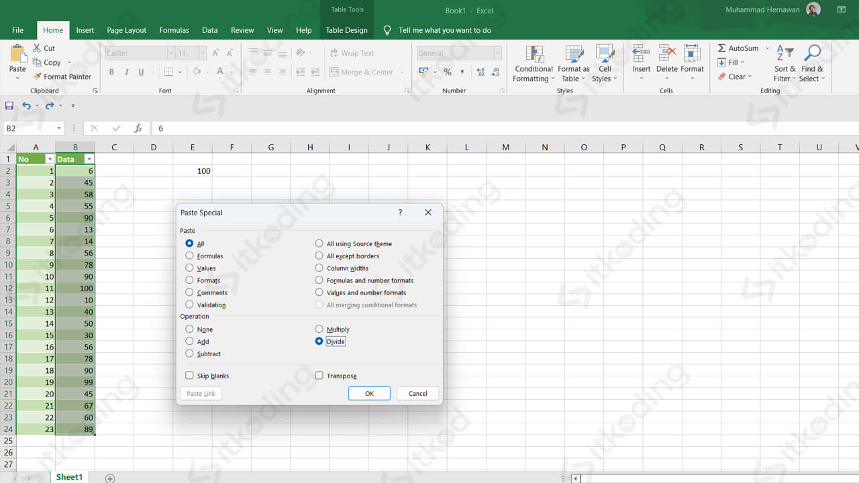
Task: Open Paste Special help question mark
Action: click(401, 212)
